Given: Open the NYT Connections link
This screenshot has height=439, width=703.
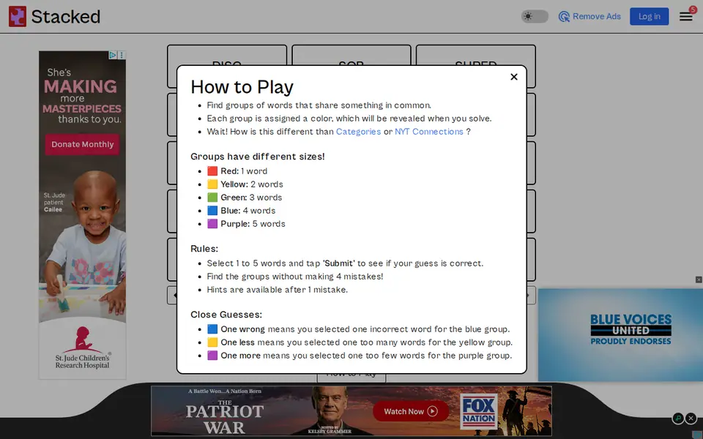Looking at the screenshot, I should (428, 132).
